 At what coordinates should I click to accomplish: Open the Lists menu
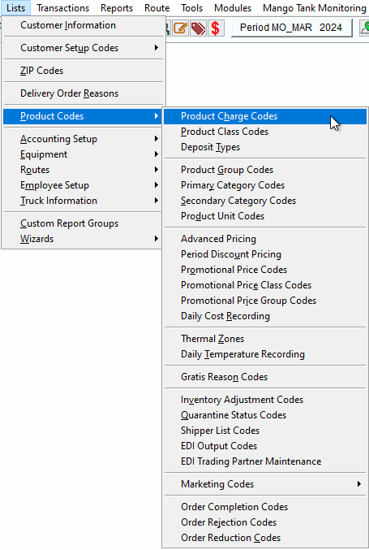(x=15, y=7)
